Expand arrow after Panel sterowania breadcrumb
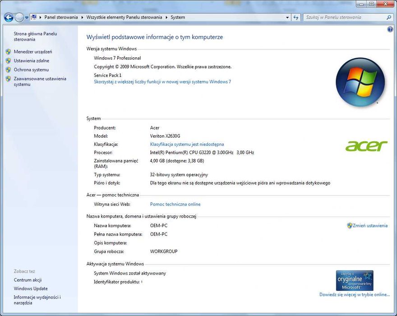 (82, 18)
